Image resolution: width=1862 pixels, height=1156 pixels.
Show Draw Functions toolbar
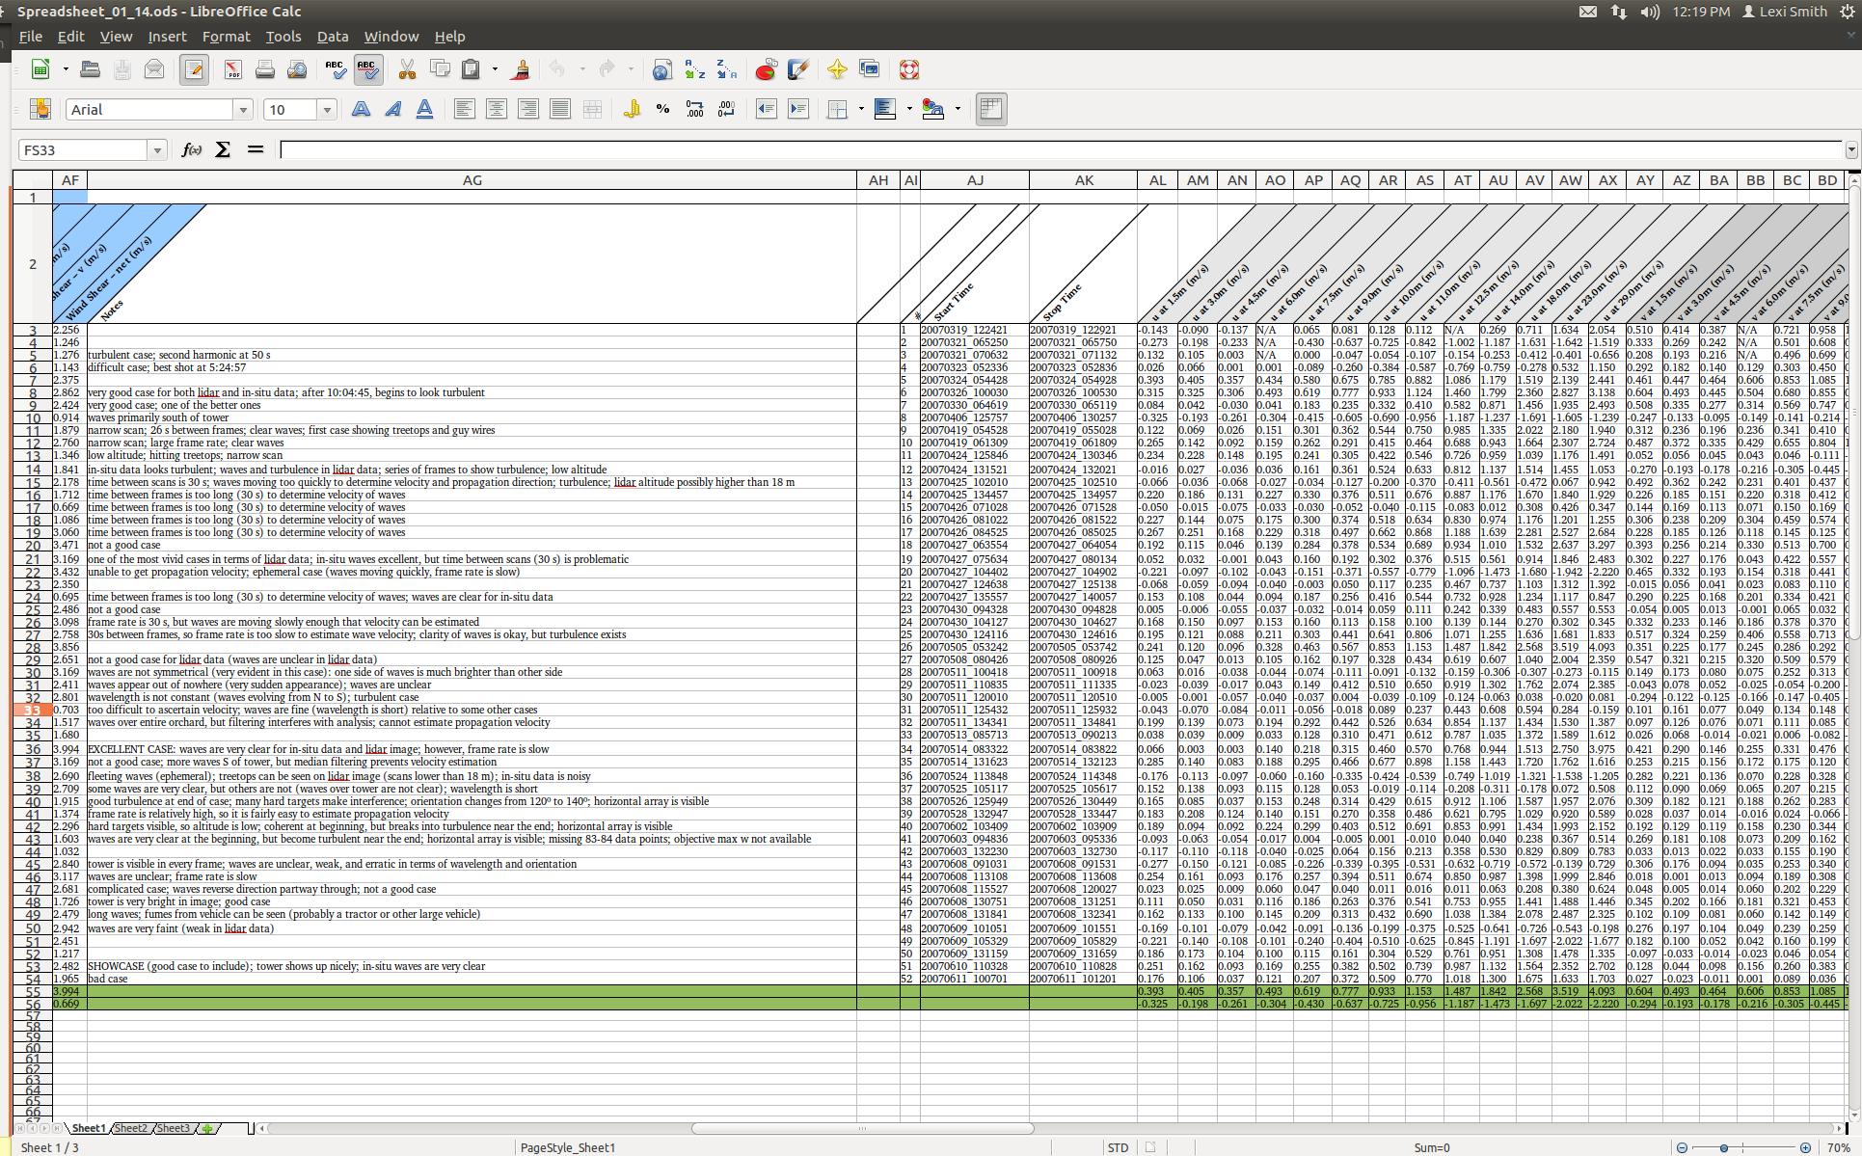tap(797, 69)
